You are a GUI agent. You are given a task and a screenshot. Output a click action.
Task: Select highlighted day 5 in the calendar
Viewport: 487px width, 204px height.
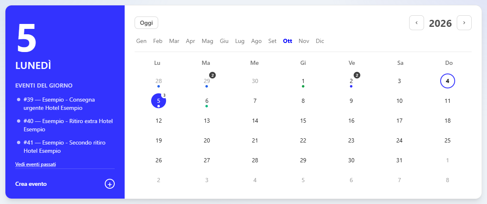point(158,101)
